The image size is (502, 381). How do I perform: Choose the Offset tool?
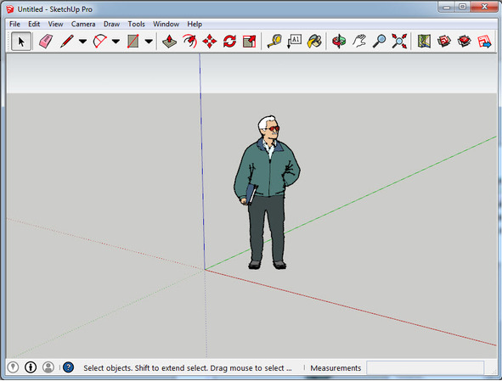point(189,42)
